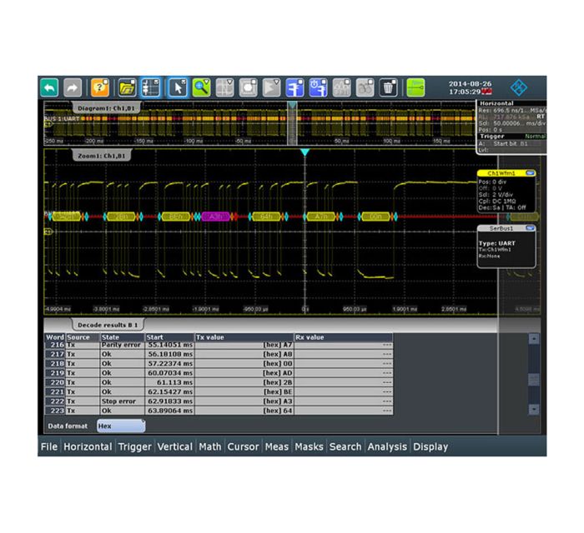Viewport: 584px width, 533px height.
Task: Click the decode table scroll-up arrow
Action: [534, 339]
